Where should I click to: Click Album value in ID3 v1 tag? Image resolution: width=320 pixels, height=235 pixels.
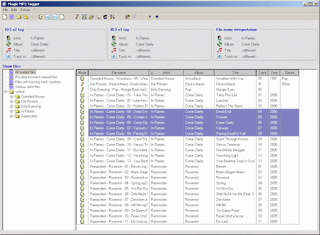pos(144,44)
